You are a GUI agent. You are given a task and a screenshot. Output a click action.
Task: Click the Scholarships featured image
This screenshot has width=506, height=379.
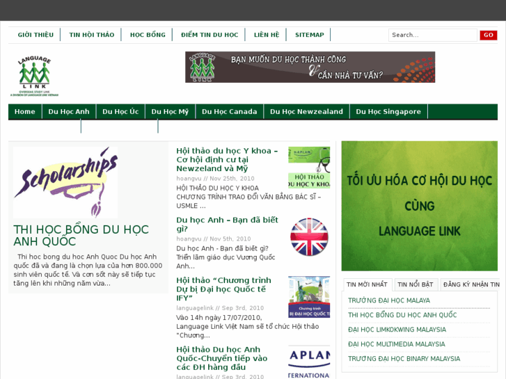pos(65,183)
